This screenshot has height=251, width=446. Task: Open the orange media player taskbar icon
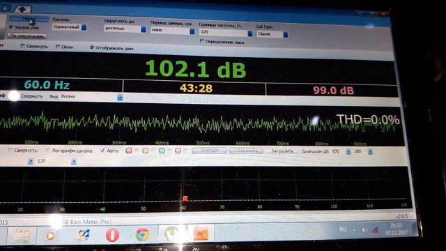[51, 236]
